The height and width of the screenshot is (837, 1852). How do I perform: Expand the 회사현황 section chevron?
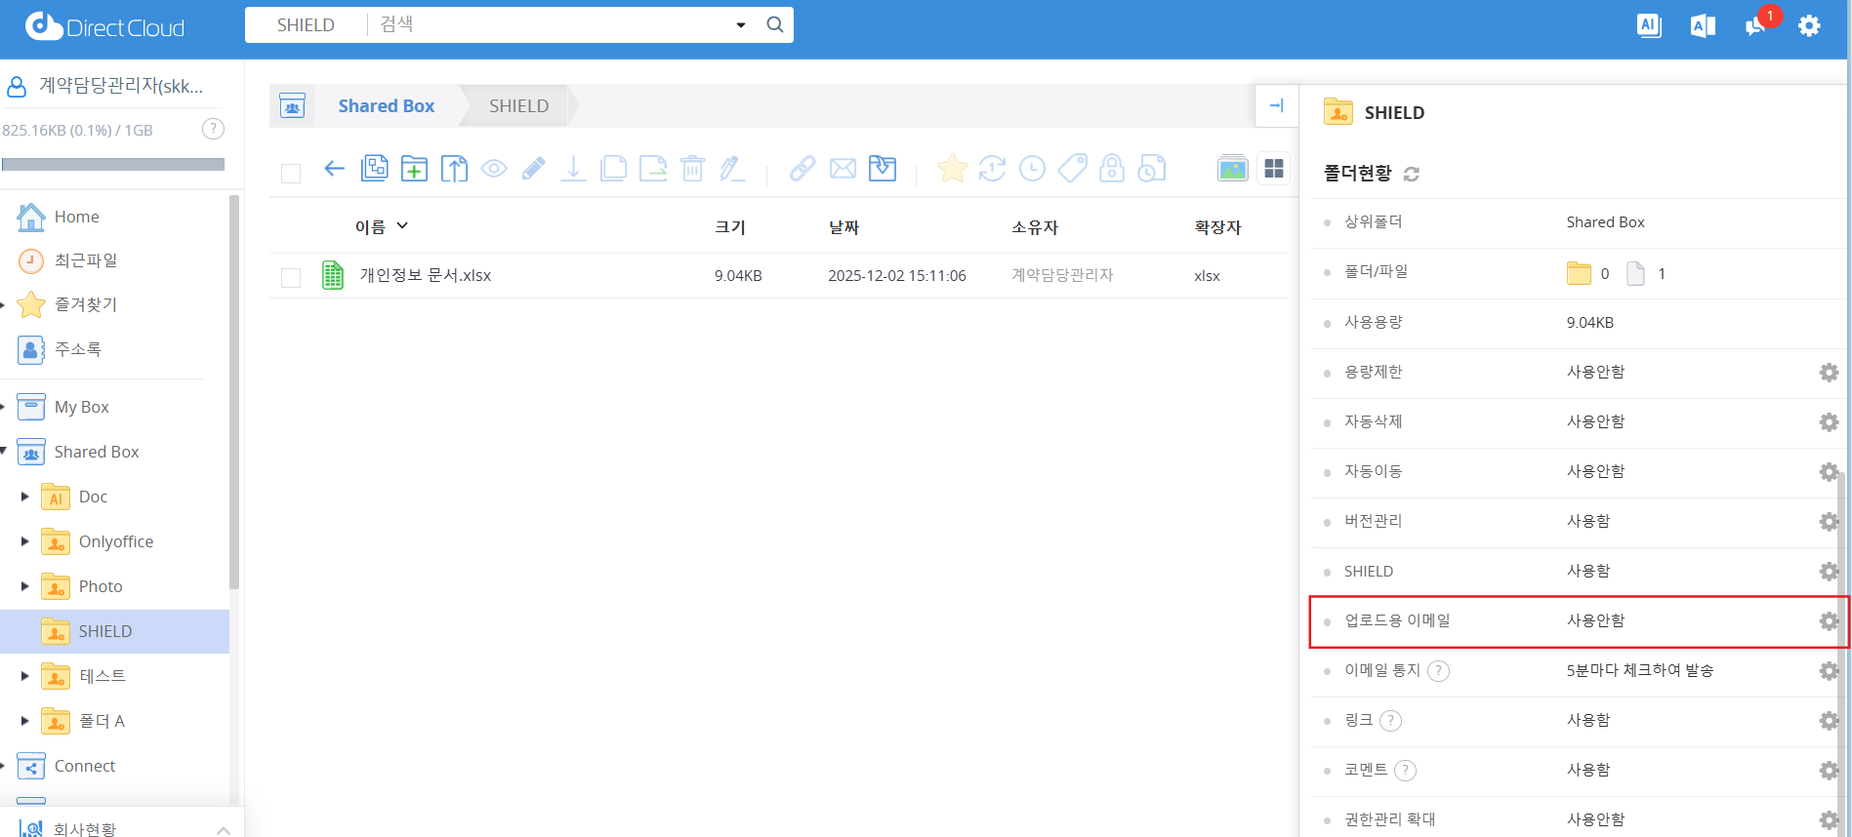tap(224, 830)
